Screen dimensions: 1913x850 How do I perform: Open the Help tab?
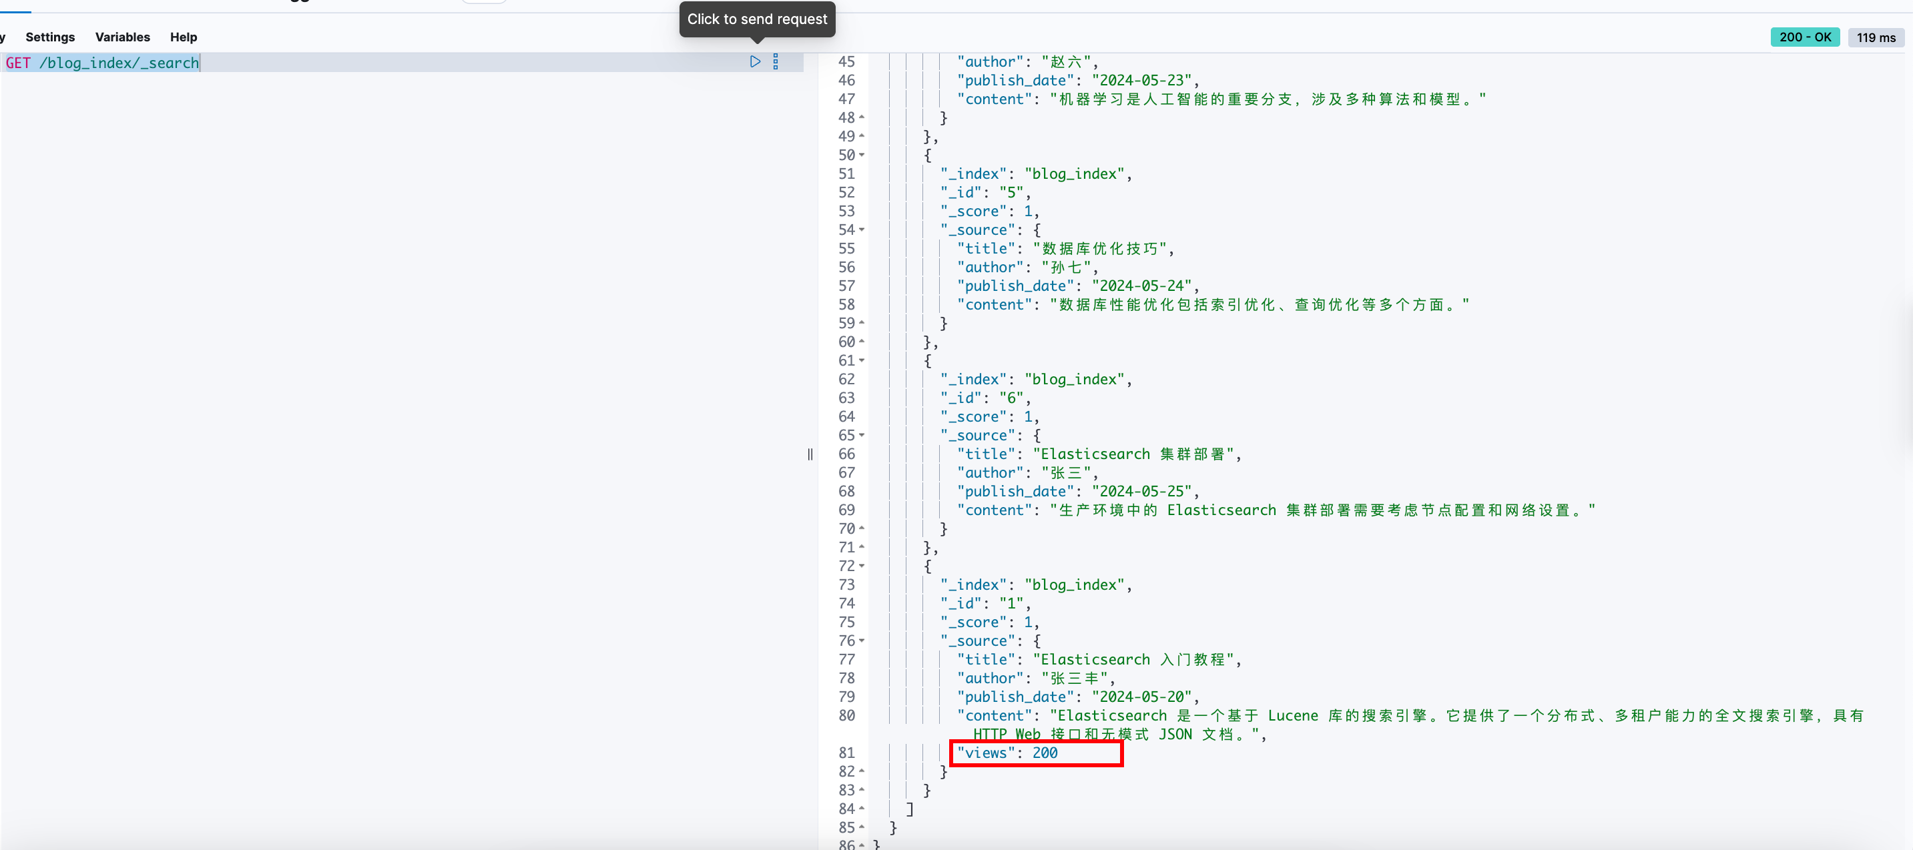[184, 37]
